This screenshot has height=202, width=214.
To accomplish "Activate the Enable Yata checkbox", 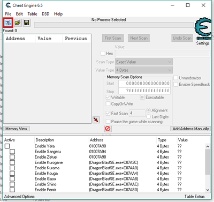I will 7,146.
